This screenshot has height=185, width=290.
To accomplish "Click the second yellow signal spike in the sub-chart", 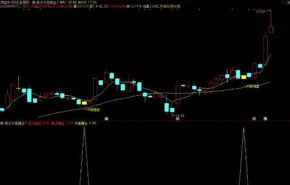I will click(x=244, y=156).
